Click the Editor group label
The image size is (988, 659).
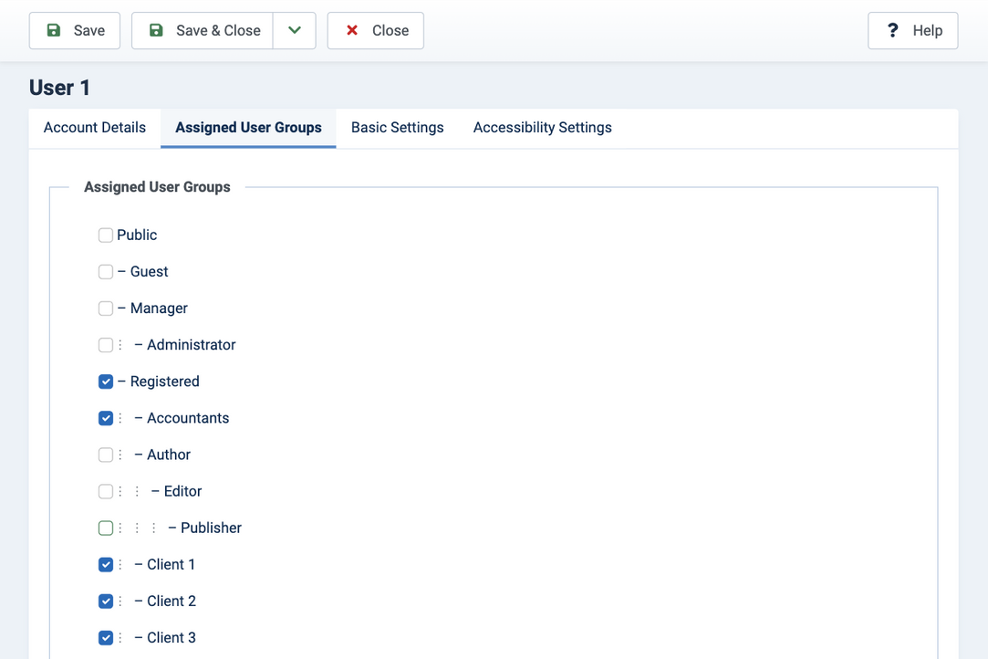(182, 491)
